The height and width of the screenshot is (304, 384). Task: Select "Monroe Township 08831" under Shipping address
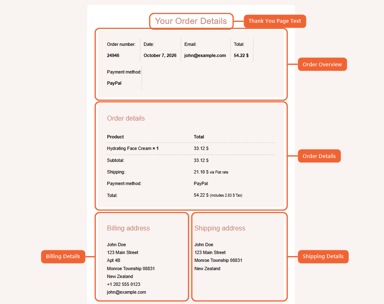click(218, 260)
